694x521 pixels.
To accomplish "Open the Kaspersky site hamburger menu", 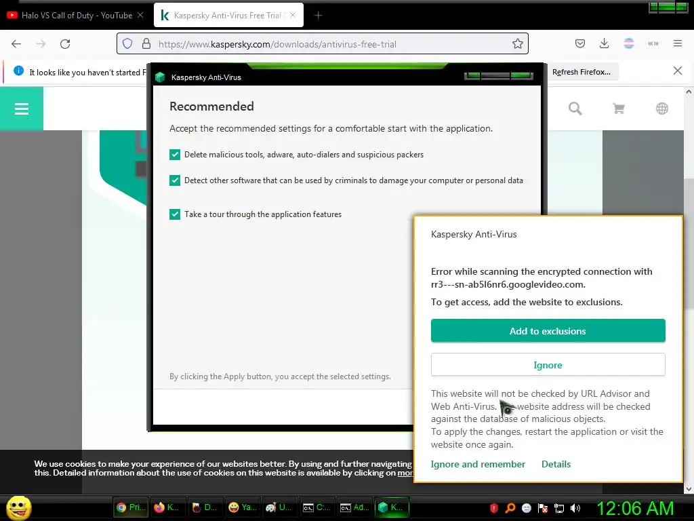I will click(22, 109).
